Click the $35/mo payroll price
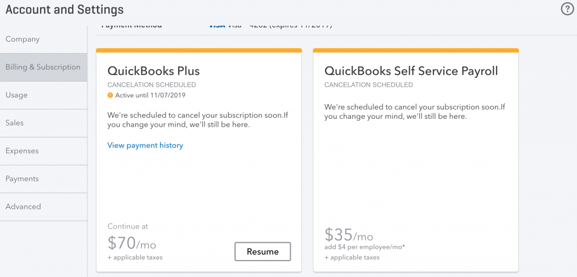Viewport: 577px width, 277px height. click(349, 235)
